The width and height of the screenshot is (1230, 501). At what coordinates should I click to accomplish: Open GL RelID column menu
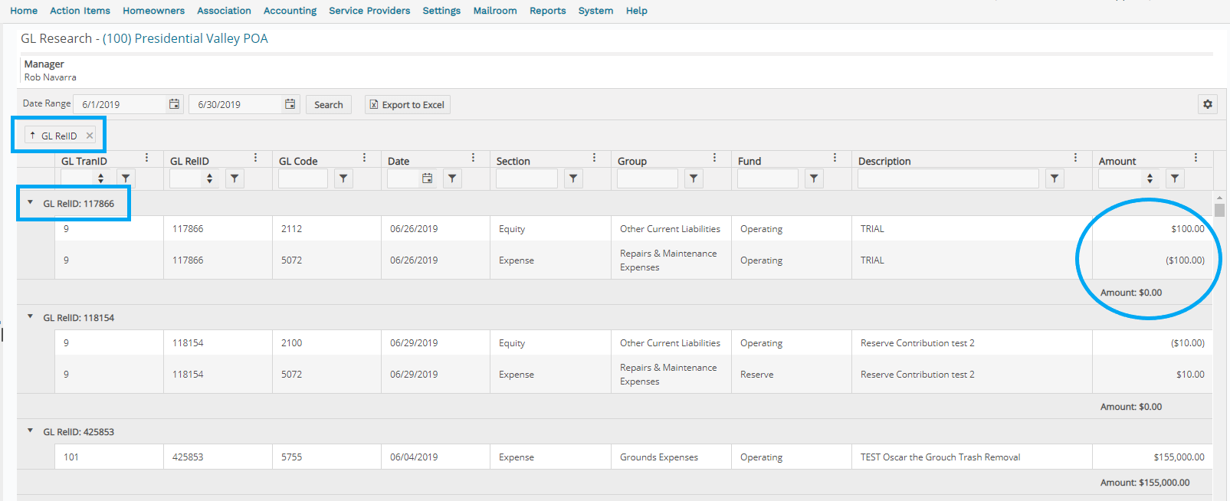pos(255,158)
